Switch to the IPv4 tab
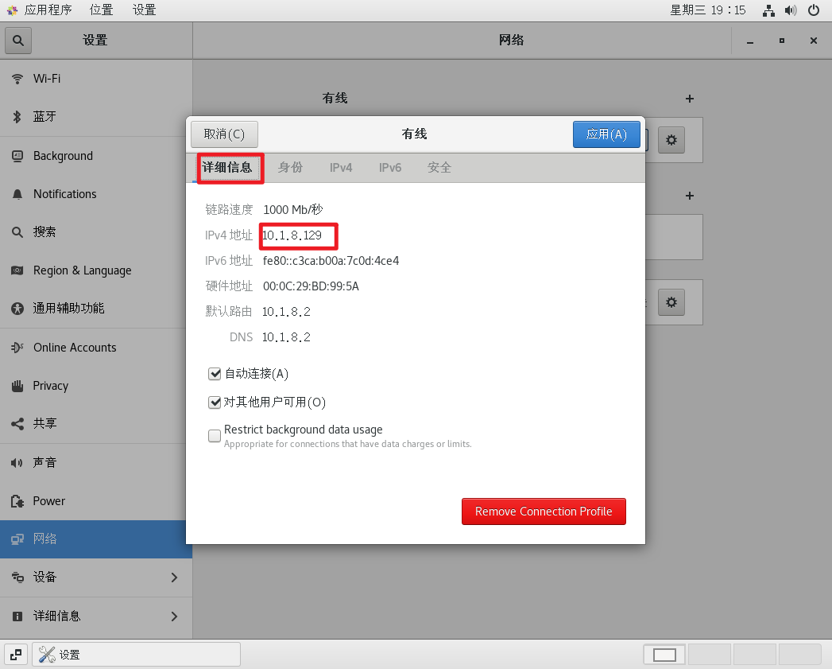 point(341,168)
